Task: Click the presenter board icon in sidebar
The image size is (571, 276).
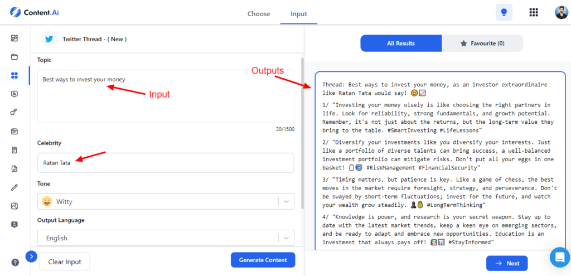Action: click(14, 224)
